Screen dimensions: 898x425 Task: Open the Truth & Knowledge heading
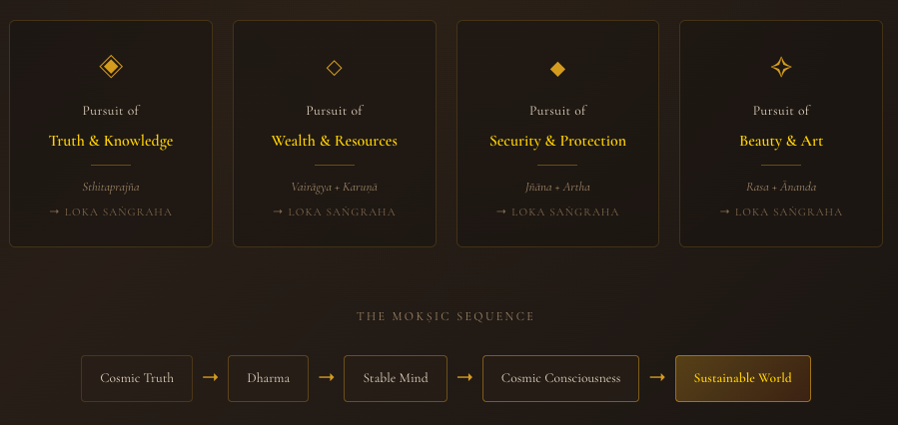(x=111, y=141)
